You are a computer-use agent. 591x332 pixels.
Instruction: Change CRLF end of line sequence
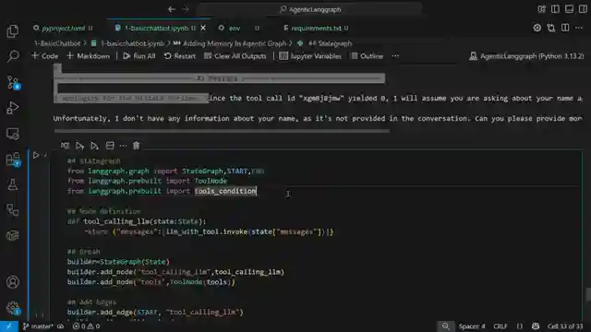501,326
